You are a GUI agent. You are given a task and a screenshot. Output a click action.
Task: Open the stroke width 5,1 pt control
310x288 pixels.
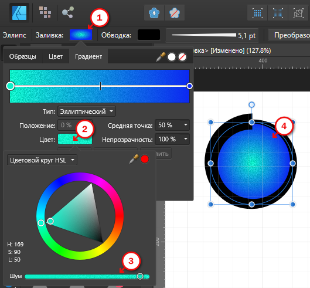212,35
